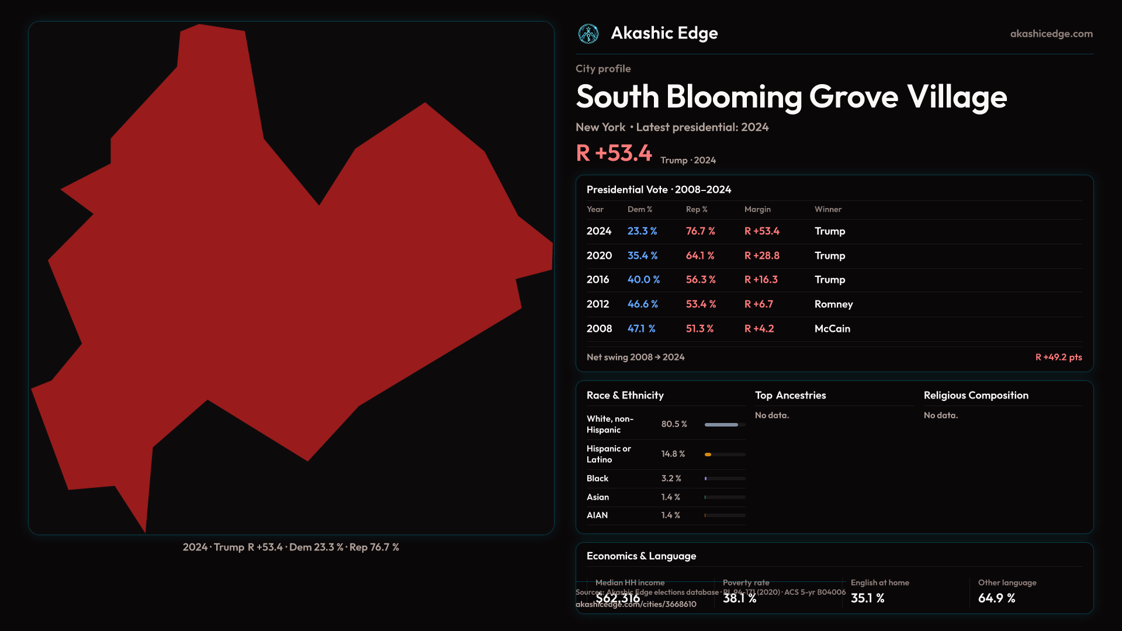The width and height of the screenshot is (1122, 631).
Task: Click the South Blooming Grove Village title
Action: coord(791,97)
